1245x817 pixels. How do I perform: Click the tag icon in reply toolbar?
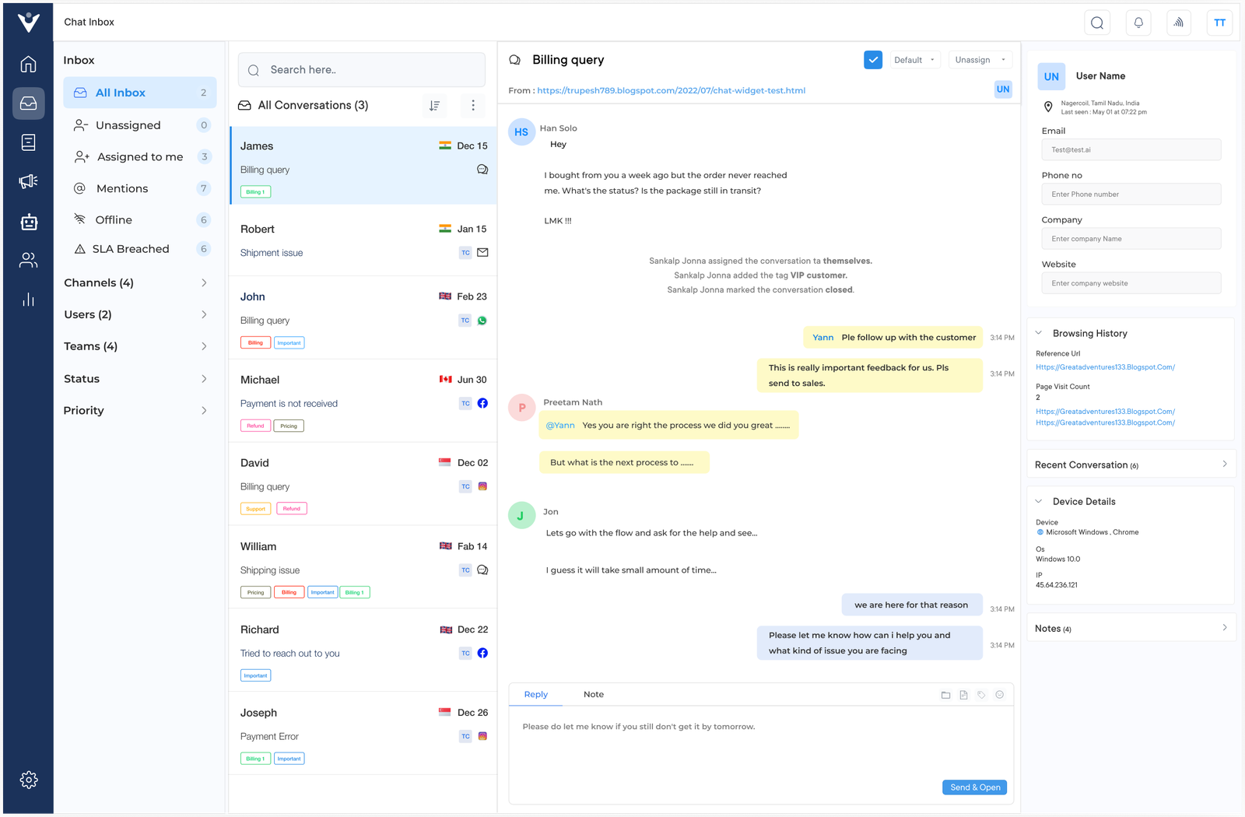tap(981, 695)
